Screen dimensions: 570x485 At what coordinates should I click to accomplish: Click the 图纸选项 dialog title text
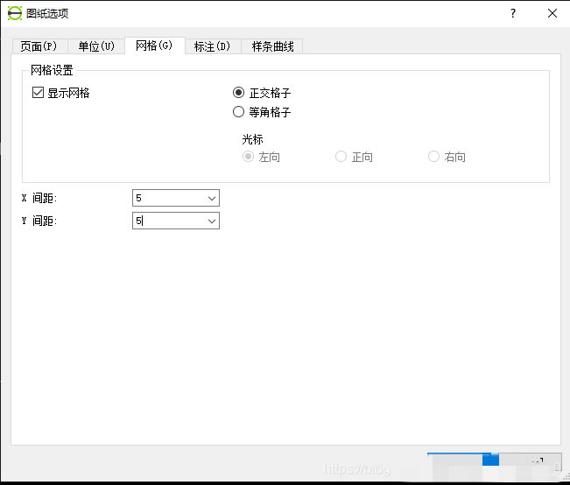coord(47,13)
